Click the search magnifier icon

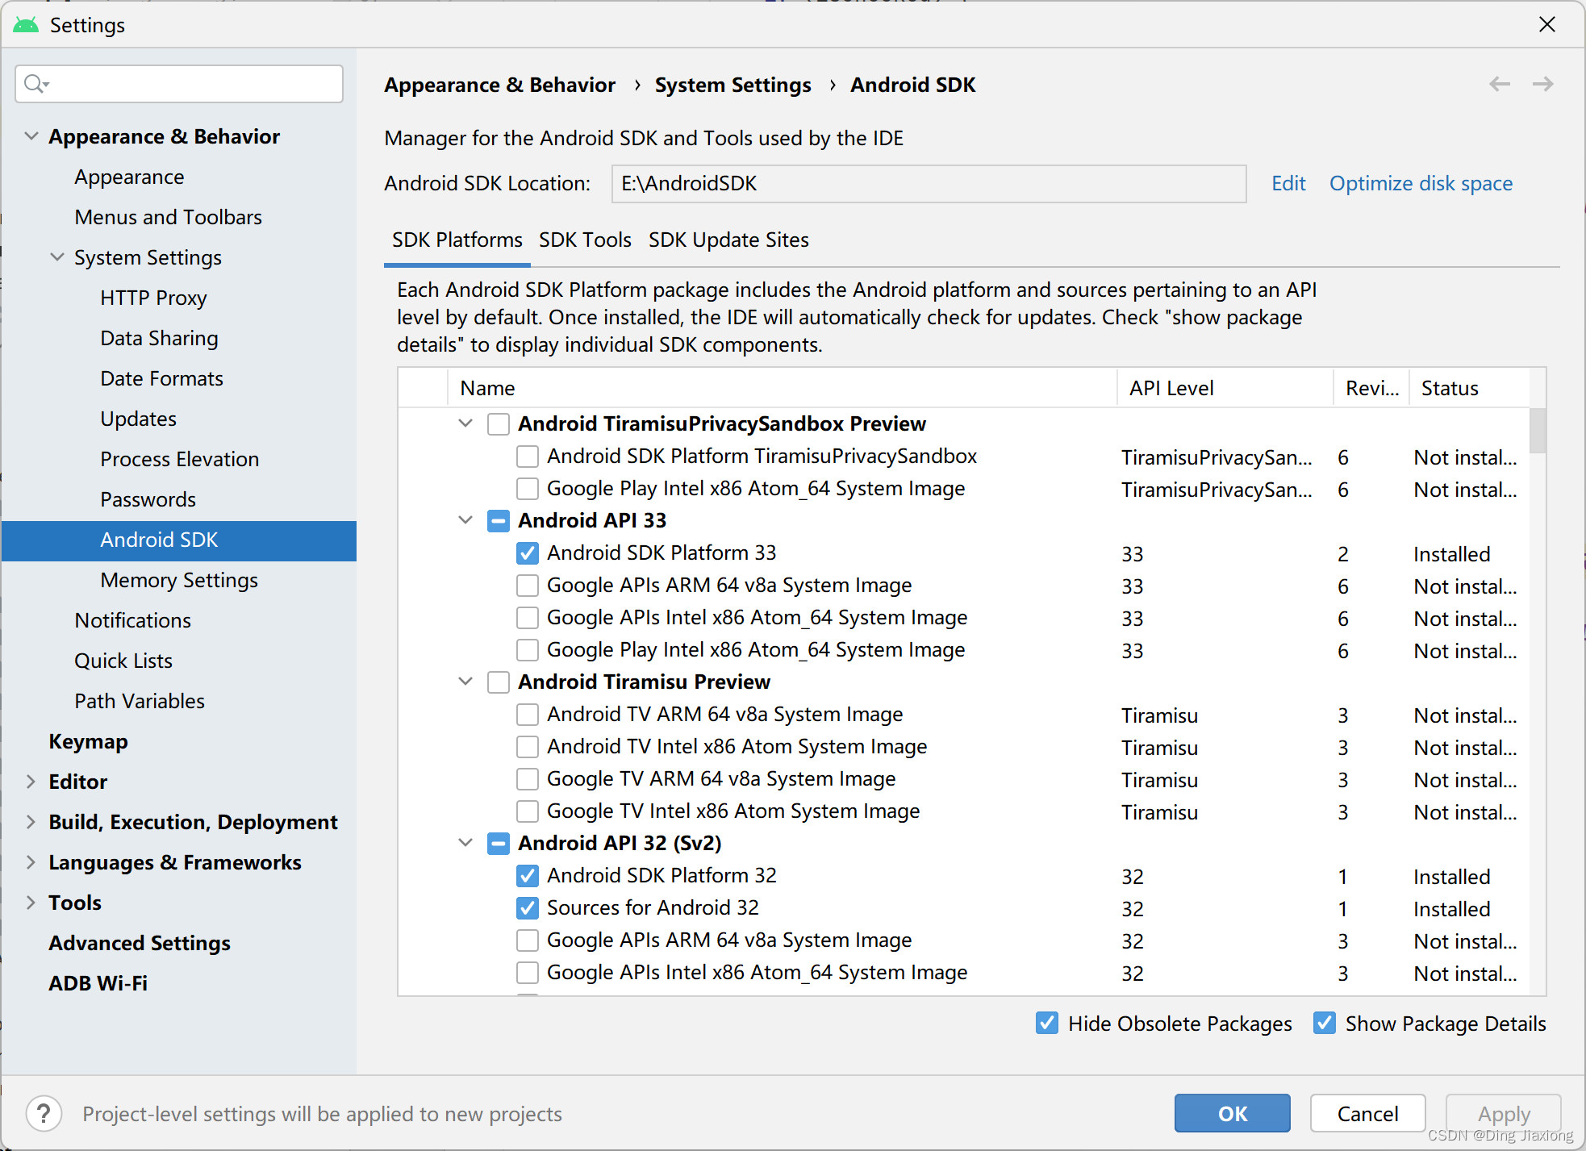pyautogui.click(x=35, y=84)
